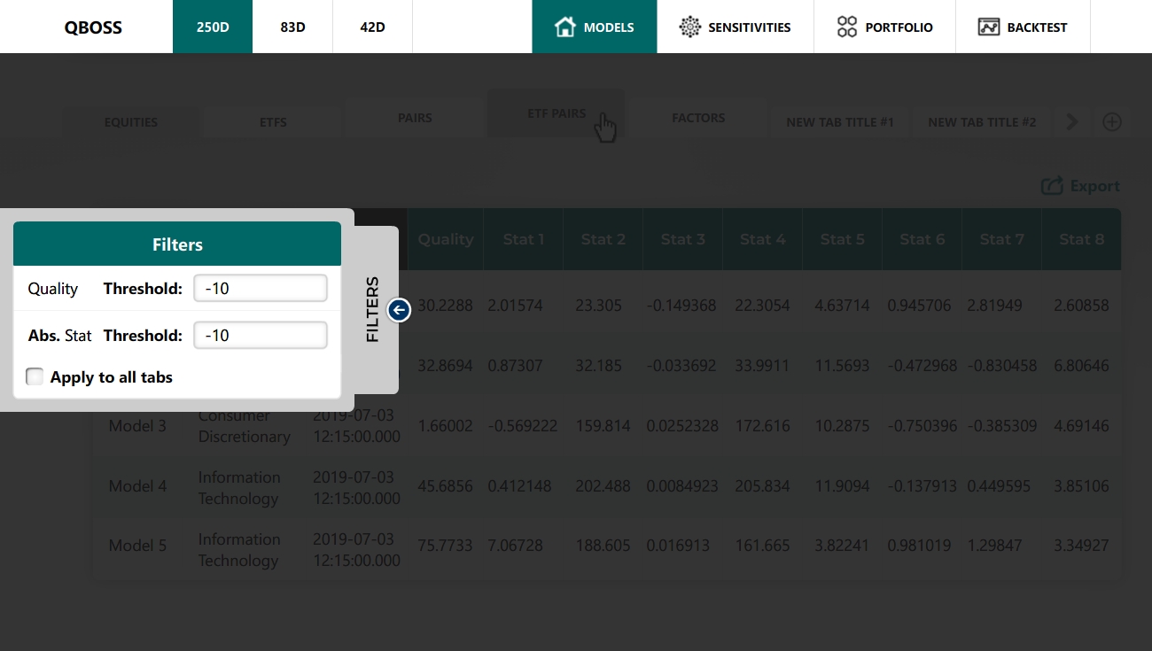Click the QBOSS logo
Screen dimensions: 1152x651
coord(93,27)
